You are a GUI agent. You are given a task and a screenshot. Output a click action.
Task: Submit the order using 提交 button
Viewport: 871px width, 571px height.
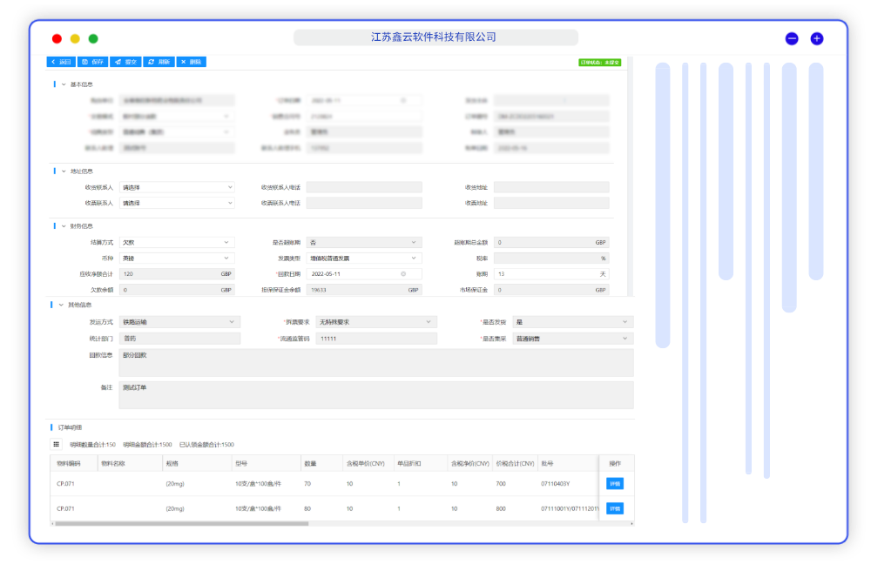(126, 62)
